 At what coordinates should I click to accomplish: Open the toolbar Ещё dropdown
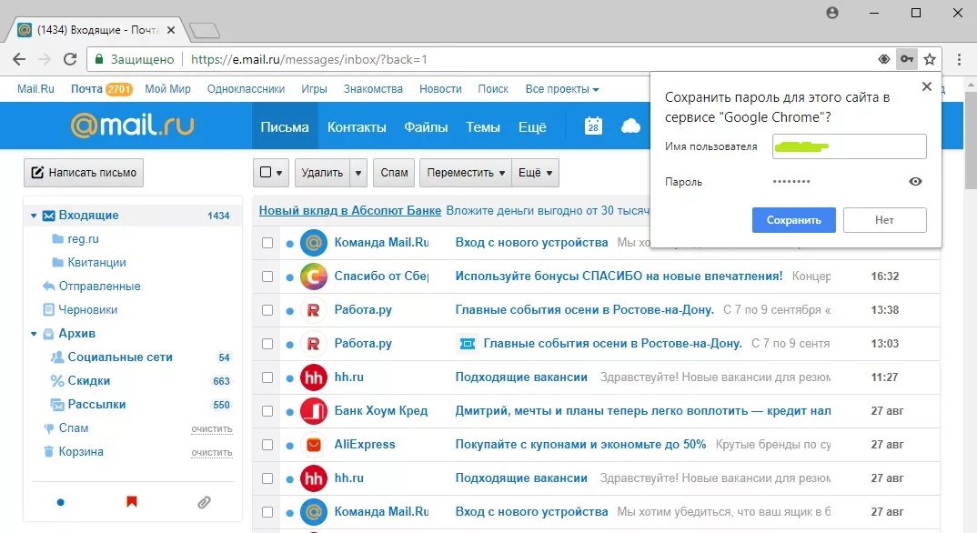[x=535, y=173]
